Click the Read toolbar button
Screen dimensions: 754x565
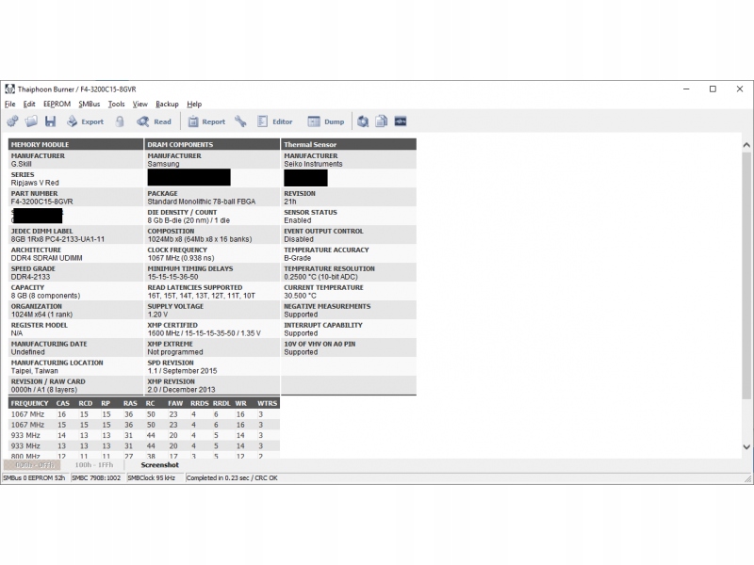point(154,121)
